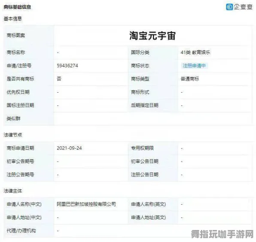
Task: Click the 专用权期限 label
Action: pyautogui.click(x=142, y=148)
